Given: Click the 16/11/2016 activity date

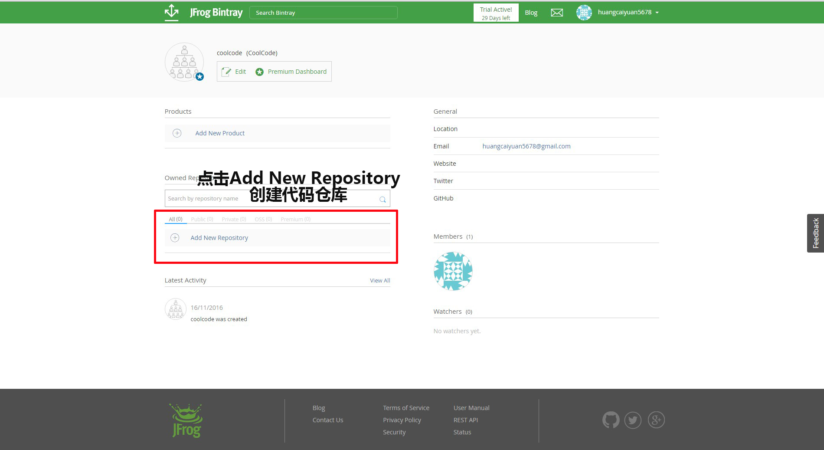Looking at the screenshot, I should point(207,308).
